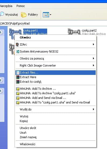Click the address bar path field

[x=53, y=23]
